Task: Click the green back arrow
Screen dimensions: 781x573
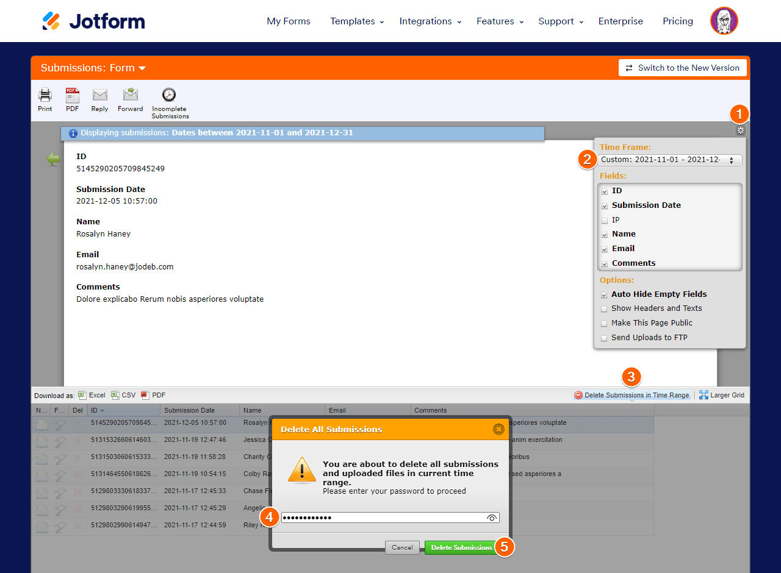Action: [53, 160]
